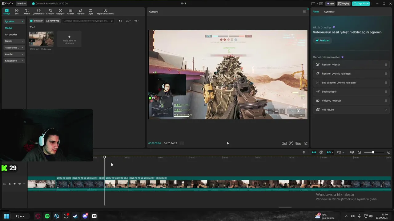This screenshot has height=221, width=394.
Task: Enable Videoyu netleştir option
Action: [x=386, y=101]
